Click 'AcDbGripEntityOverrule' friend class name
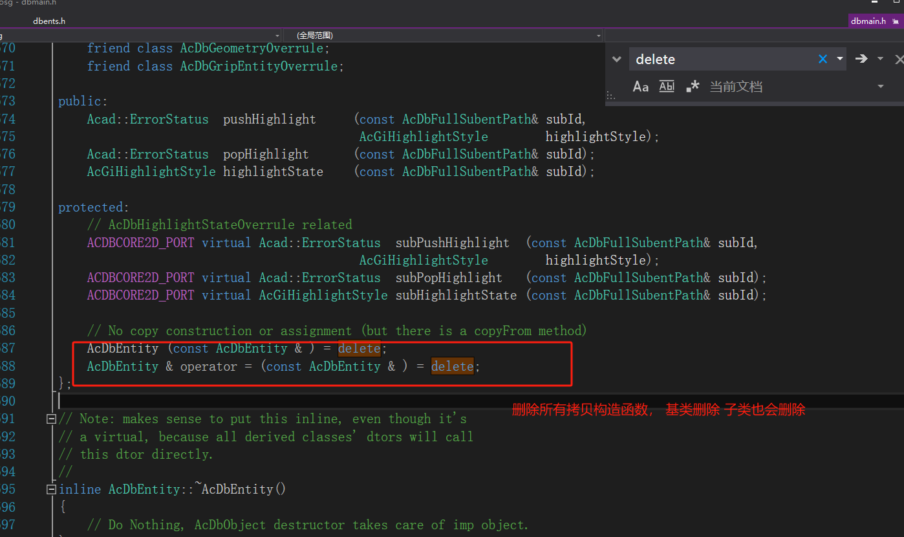The width and height of the screenshot is (904, 537). pos(259,66)
